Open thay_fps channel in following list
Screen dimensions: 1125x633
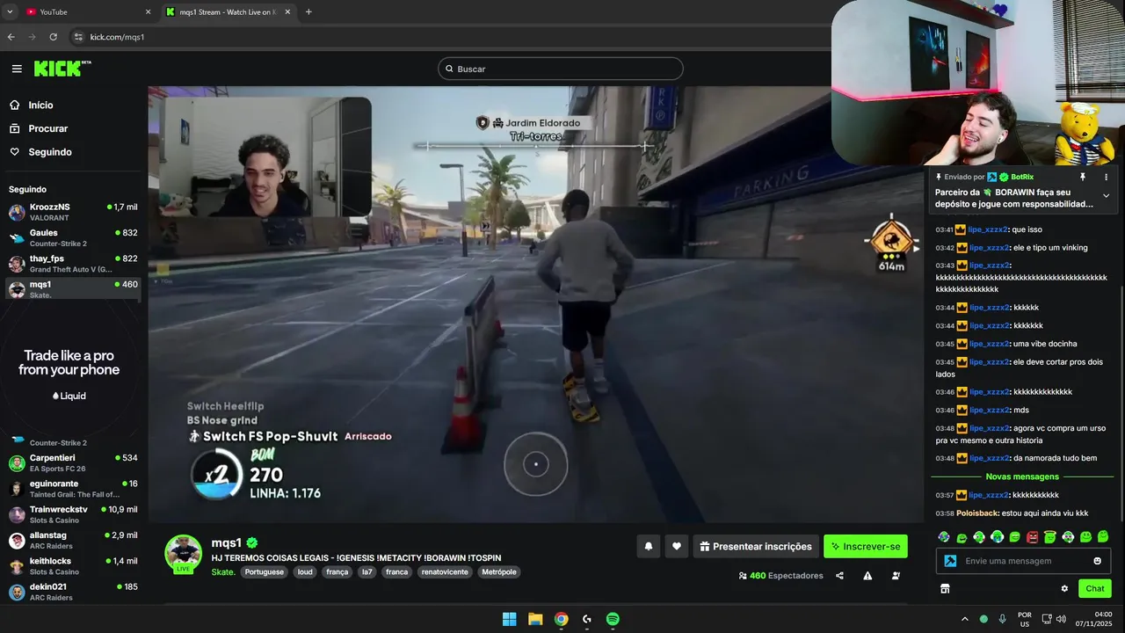(73, 264)
